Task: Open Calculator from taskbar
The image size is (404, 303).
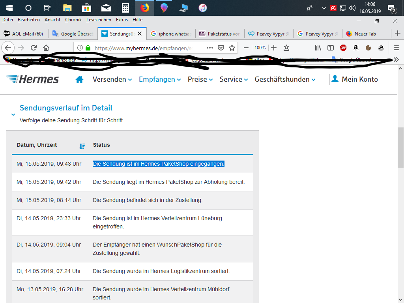Action: (125, 8)
